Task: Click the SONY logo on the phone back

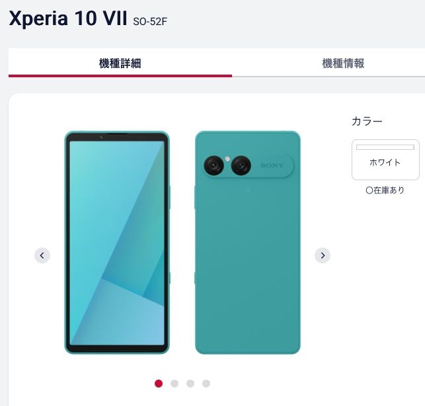Action: point(272,166)
